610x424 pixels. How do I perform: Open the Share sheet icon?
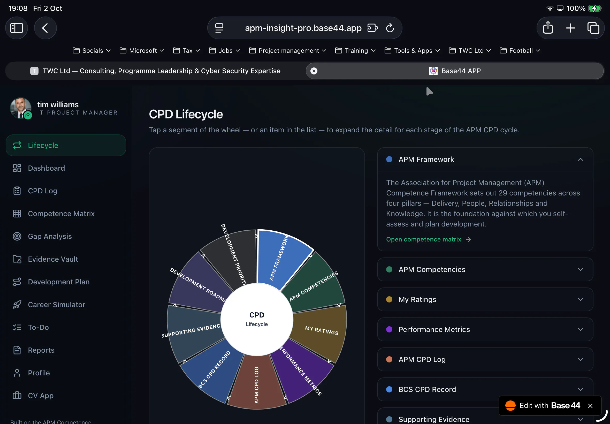pyautogui.click(x=548, y=28)
